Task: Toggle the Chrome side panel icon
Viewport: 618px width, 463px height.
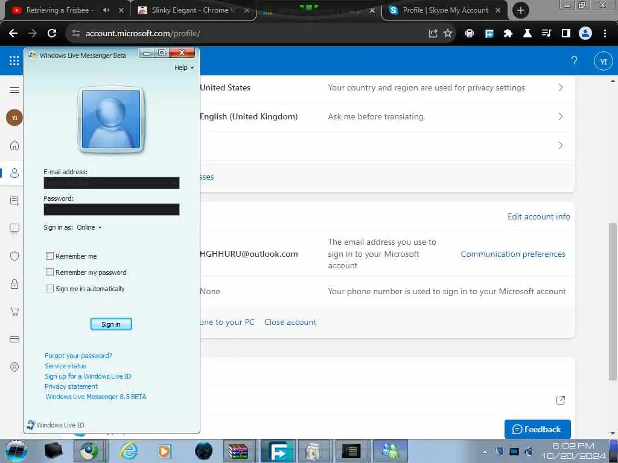Action: click(565, 34)
